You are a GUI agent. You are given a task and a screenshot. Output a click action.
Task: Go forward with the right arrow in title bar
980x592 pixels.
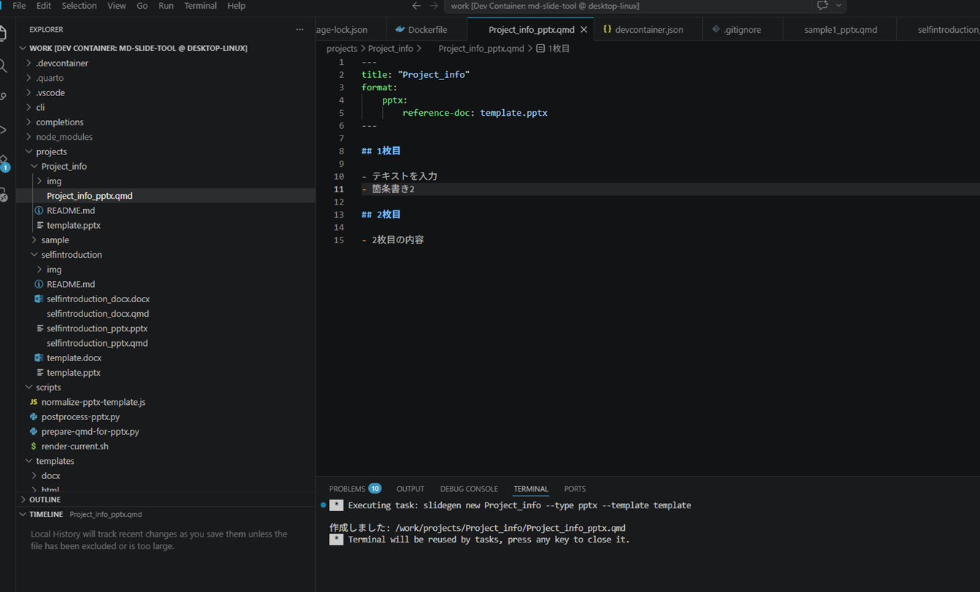(434, 6)
